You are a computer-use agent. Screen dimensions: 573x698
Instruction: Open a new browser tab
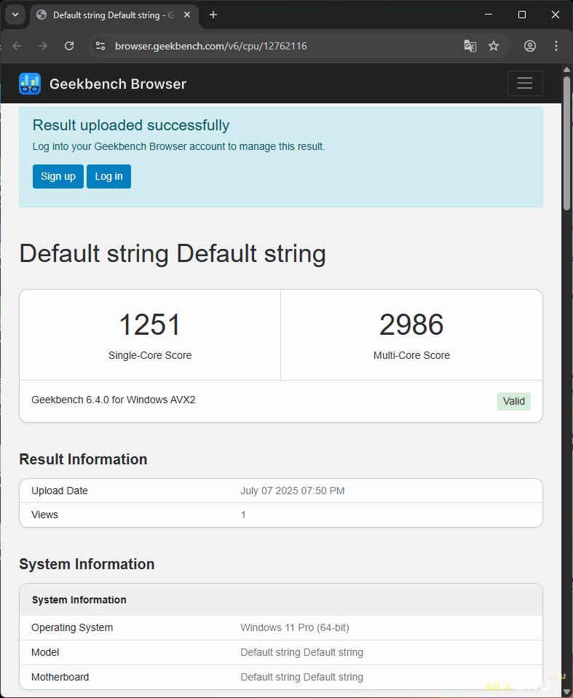click(213, 15)
